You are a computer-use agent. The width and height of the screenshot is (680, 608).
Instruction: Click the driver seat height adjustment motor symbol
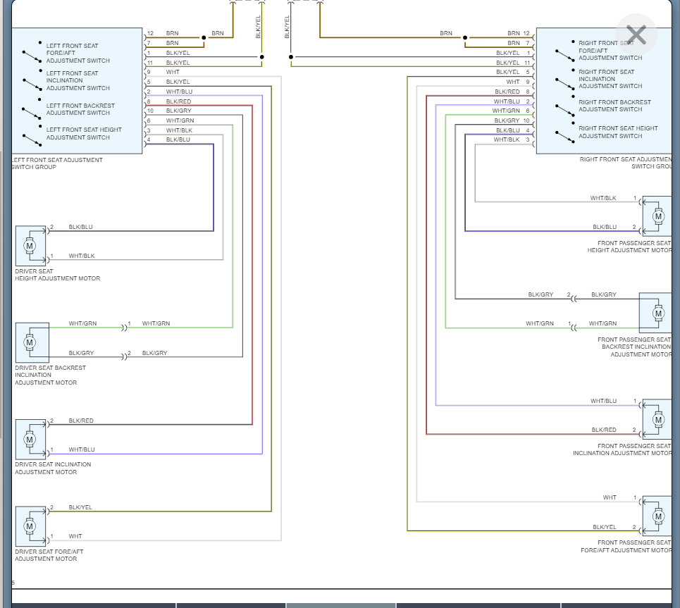coord(30,246)
